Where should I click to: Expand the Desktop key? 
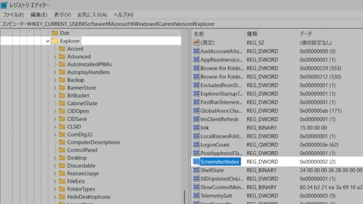[55, 158]
